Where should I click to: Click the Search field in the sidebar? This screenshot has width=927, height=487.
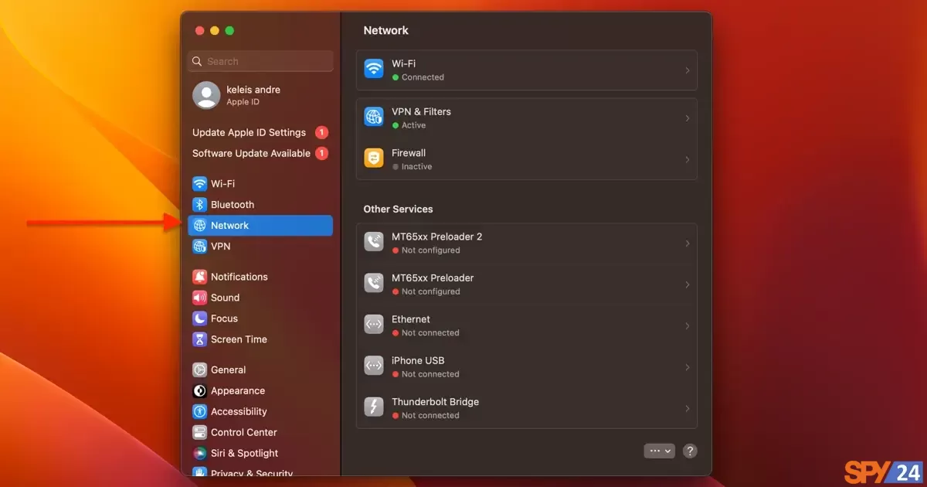tap(260, 61)
